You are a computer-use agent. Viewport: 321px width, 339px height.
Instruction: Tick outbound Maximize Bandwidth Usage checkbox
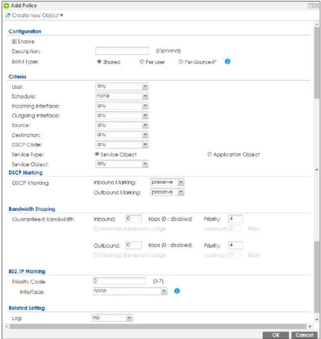pyautogui.click(x=96, y=255)
